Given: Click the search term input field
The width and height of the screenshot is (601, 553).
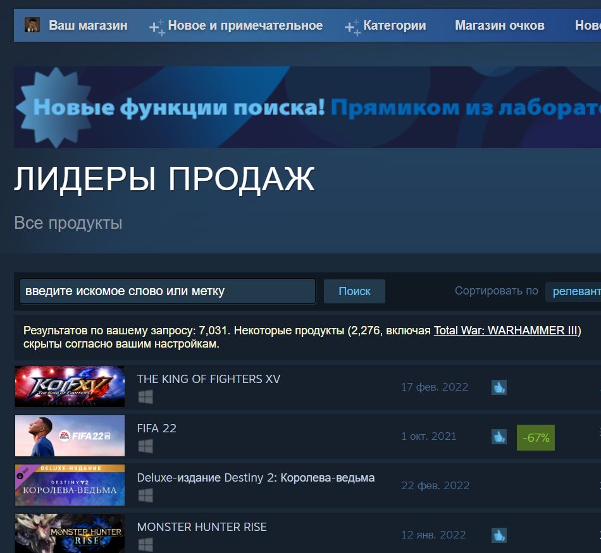Looking at the screenshot, I should point(168,291).
